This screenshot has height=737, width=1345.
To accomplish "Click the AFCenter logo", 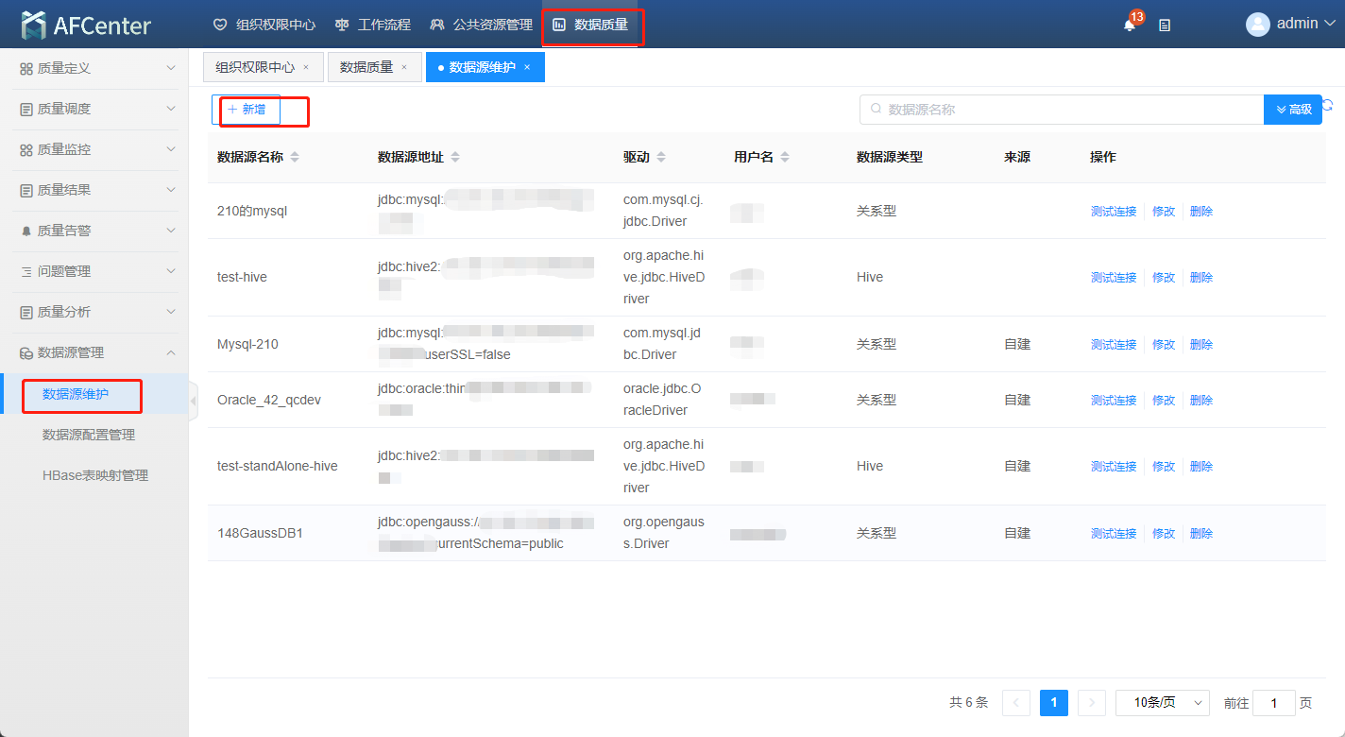I will [x=86, y=26].
